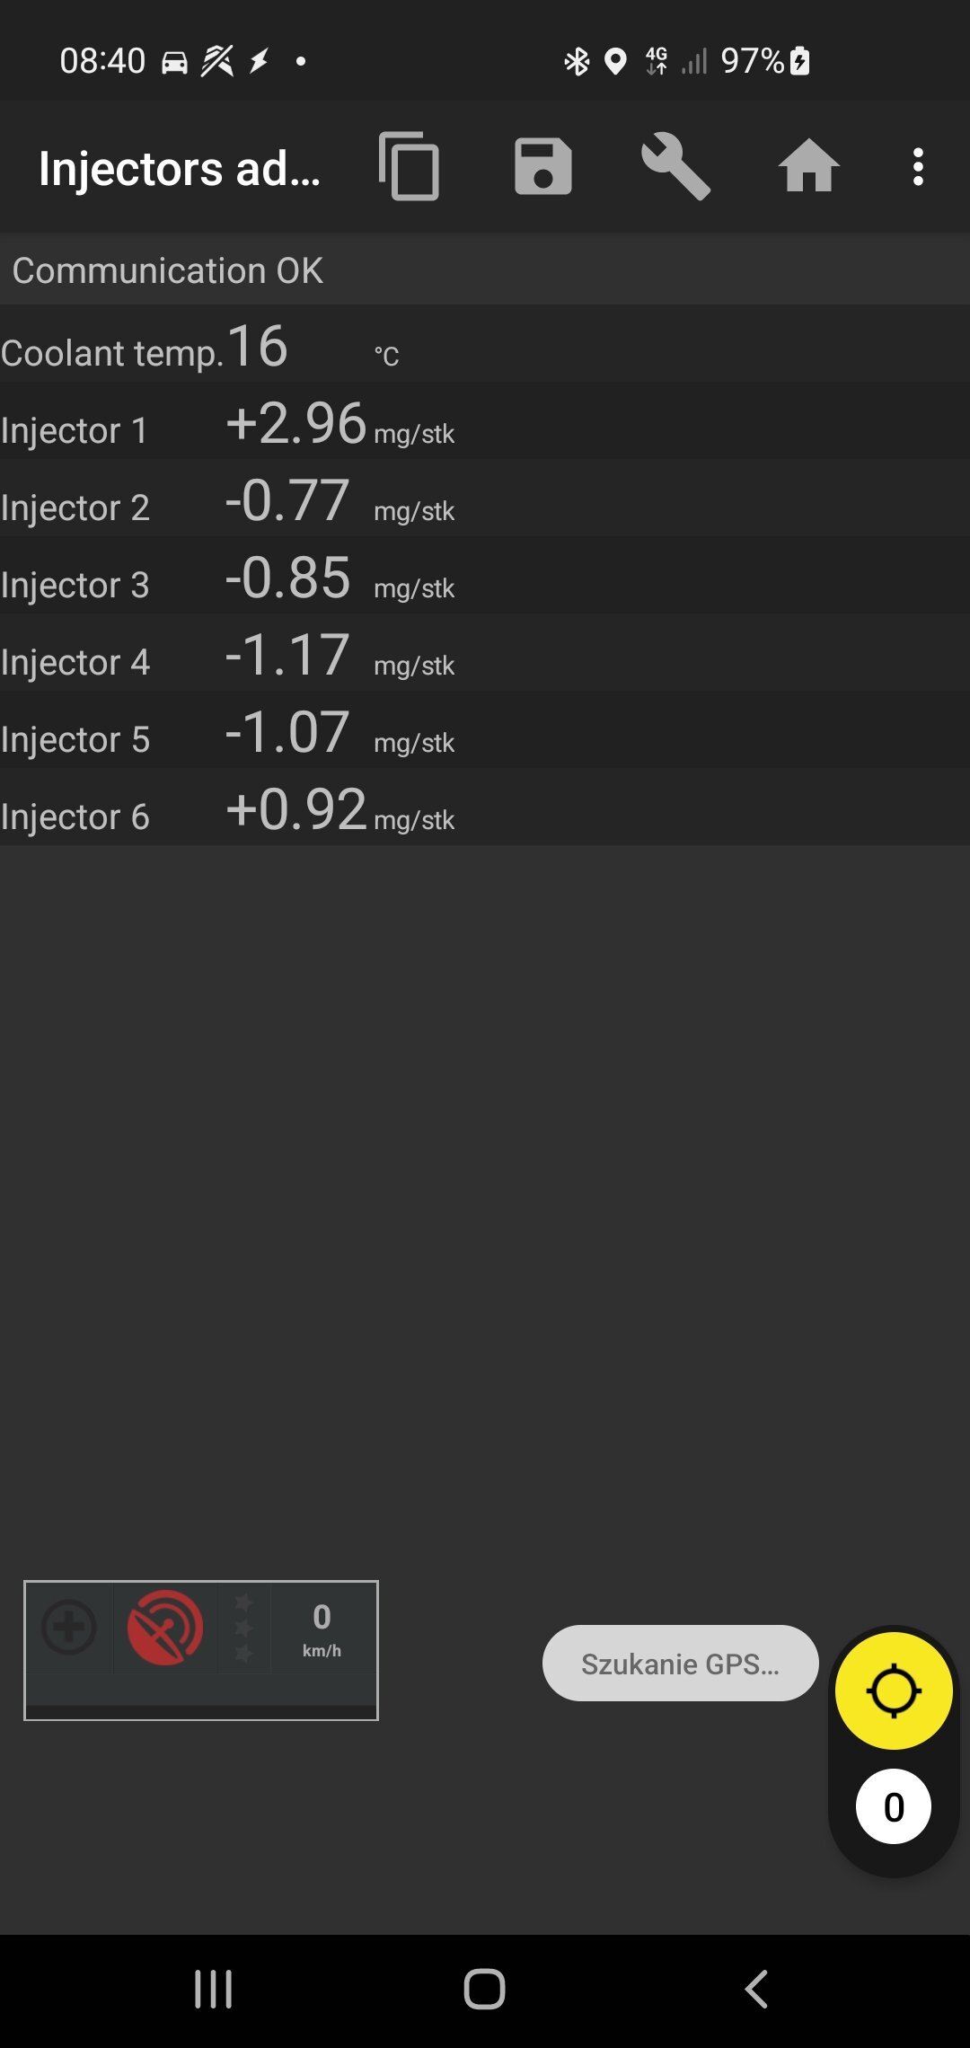The width and height of the screenshot is (970, 2048).
Task: Tap the copy pages icon in toolbar
Action: 410,166
